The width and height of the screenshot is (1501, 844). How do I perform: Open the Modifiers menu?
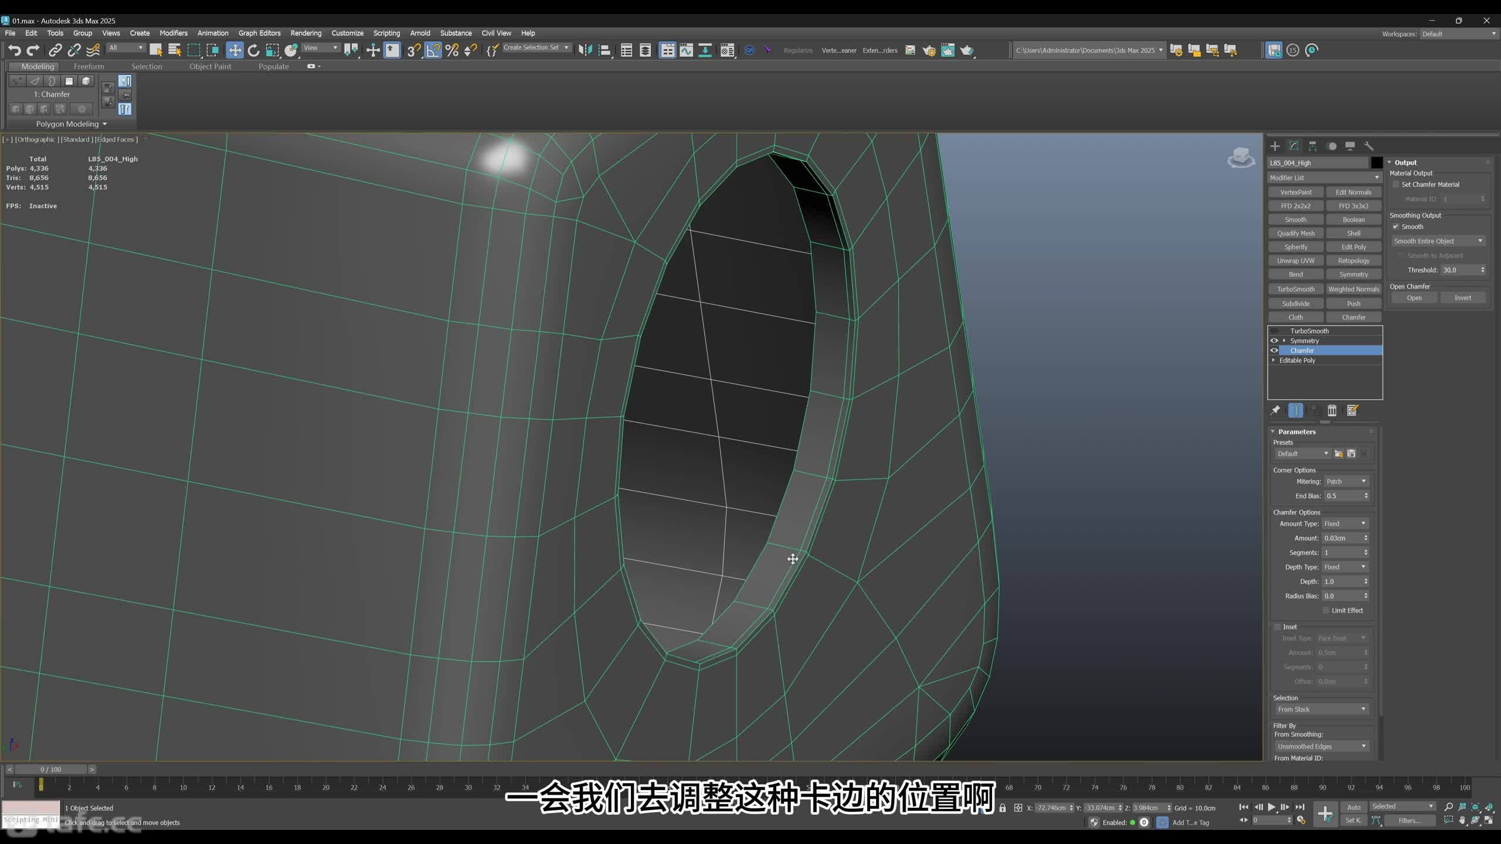pyautogui.click(x=174, y=33)
